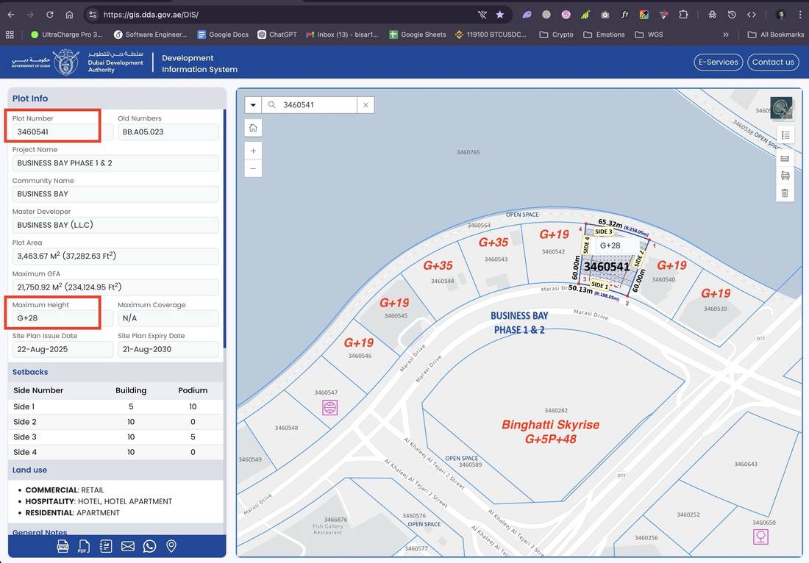
Task: Download the plot PDF document
Action: click(x=84, y=546)
